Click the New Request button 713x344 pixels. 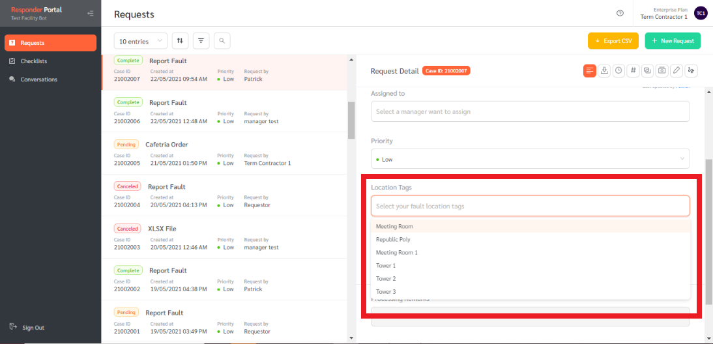pyautogui.click(x=673, y=41)
